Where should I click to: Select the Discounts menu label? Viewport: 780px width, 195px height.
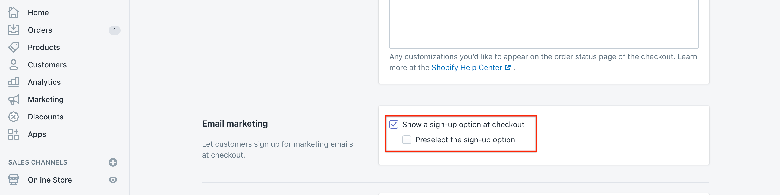45,117
